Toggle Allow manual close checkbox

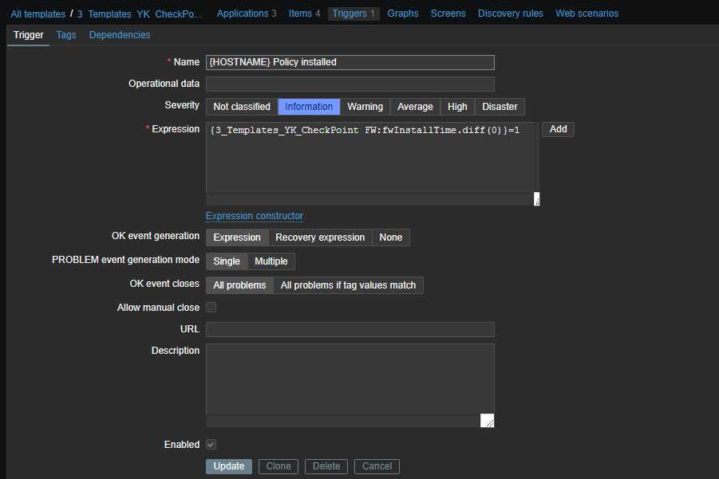pos(211,308)
